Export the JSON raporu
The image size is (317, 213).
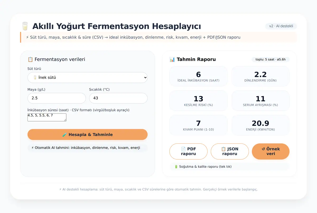[230, 151]
